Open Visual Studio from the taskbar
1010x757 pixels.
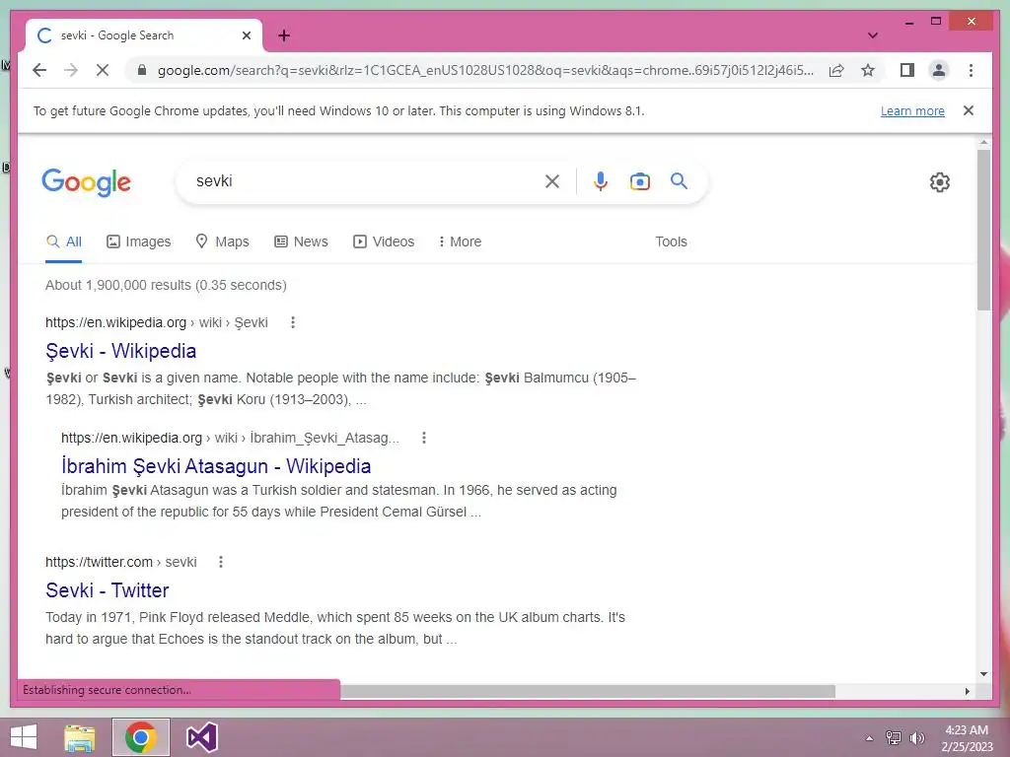(x=201, y=737)
